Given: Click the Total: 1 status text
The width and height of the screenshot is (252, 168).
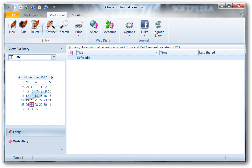Looking at the screenshot, I should 18,158.
